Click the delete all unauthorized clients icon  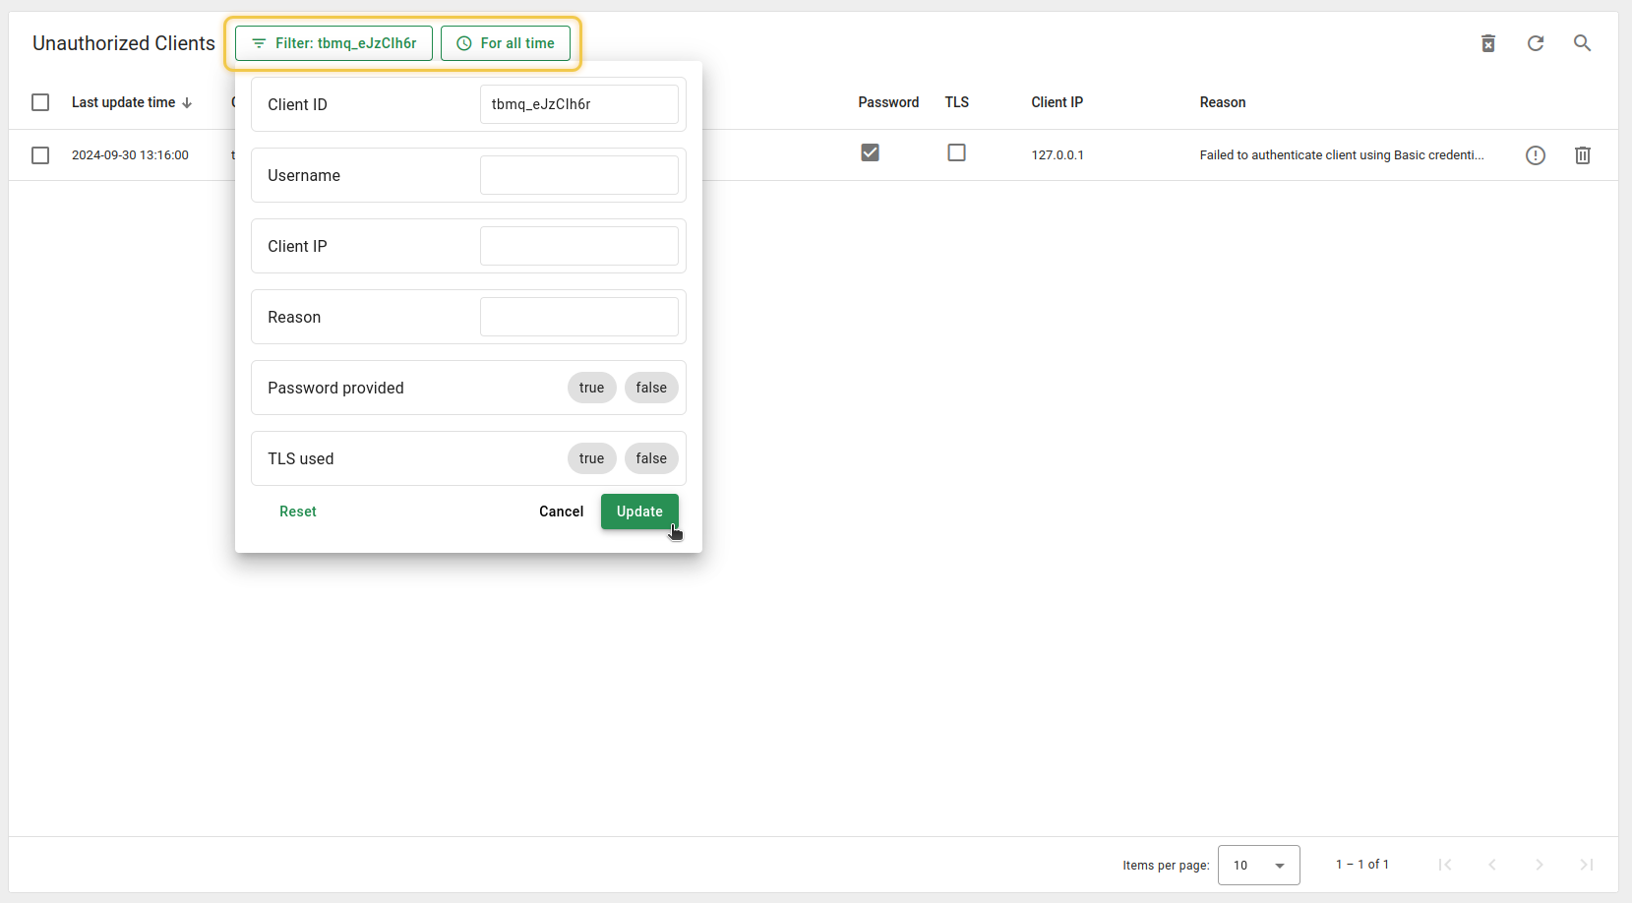1488,43
